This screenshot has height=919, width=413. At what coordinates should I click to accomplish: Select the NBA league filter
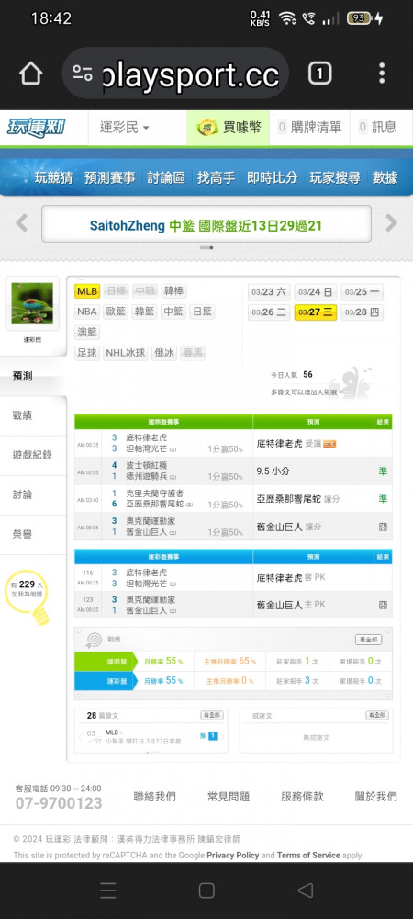pos(87,312)
